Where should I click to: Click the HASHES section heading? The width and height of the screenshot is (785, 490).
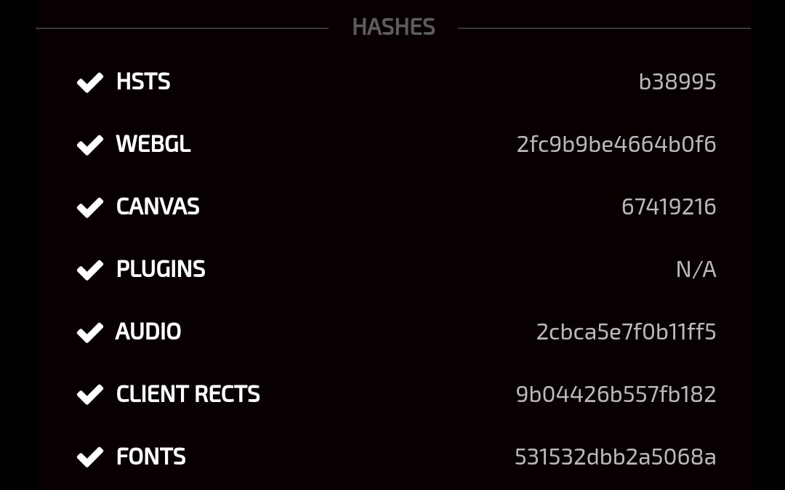pos(393,27)
